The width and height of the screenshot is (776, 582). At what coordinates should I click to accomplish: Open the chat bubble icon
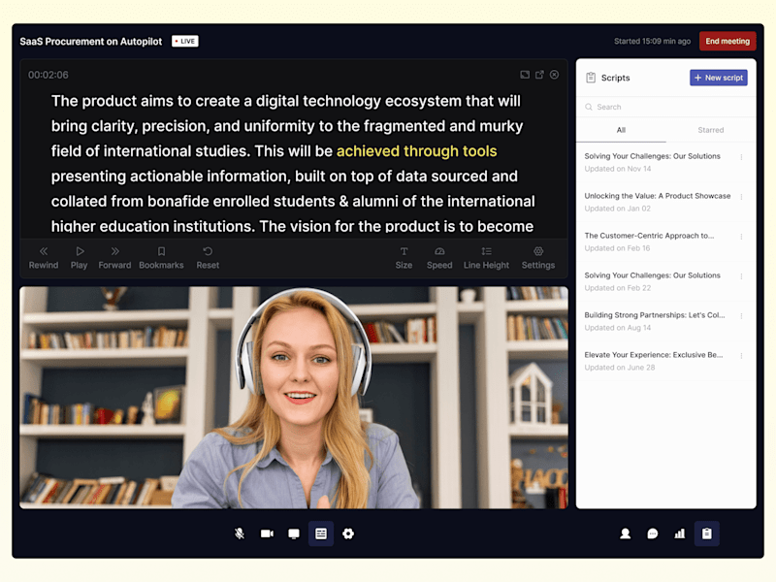653,533
